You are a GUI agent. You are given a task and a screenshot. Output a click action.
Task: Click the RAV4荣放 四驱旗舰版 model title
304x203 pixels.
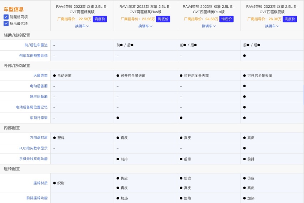coord(272,9)
